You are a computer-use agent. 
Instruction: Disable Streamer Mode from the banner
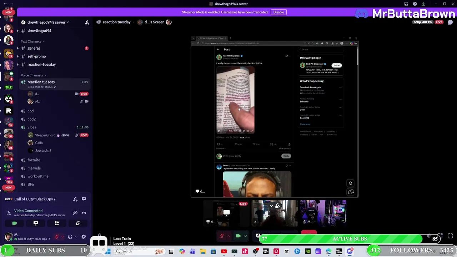click(x=278, y=12)
